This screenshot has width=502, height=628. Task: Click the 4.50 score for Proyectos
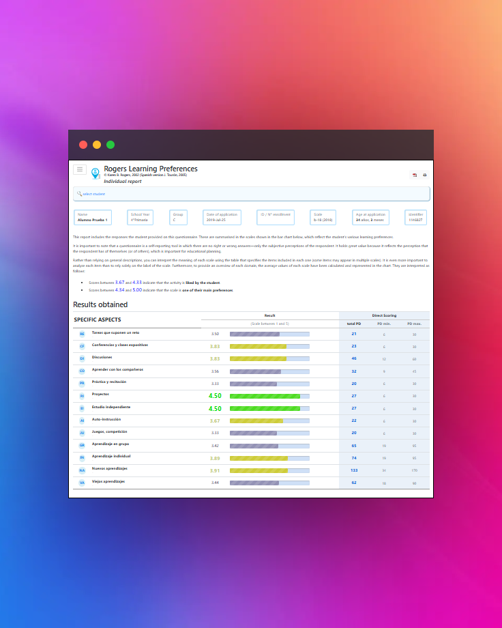(x=215, y=396)
